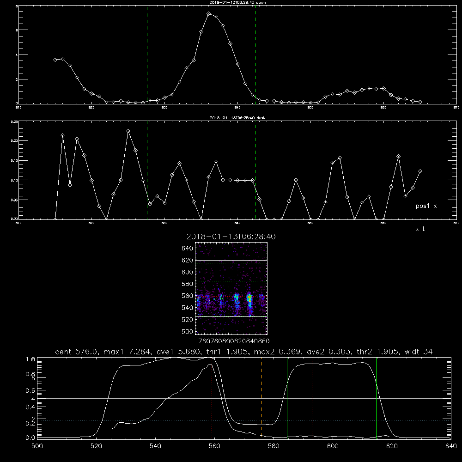
Task: Click the red dotted line near 593 in bottom plot
Action: (312, 398)
